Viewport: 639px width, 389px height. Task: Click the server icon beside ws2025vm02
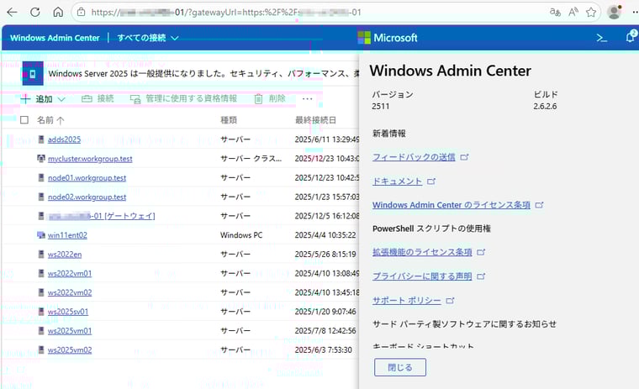pos(40,350)
